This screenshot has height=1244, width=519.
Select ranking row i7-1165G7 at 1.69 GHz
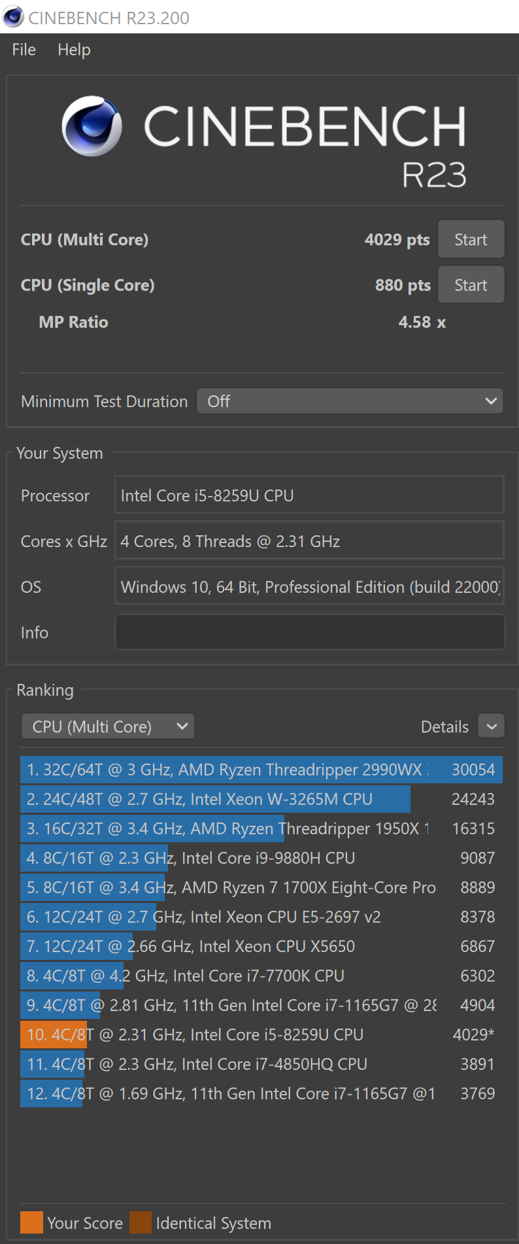pyautogui.click(x=261, y=1093)
